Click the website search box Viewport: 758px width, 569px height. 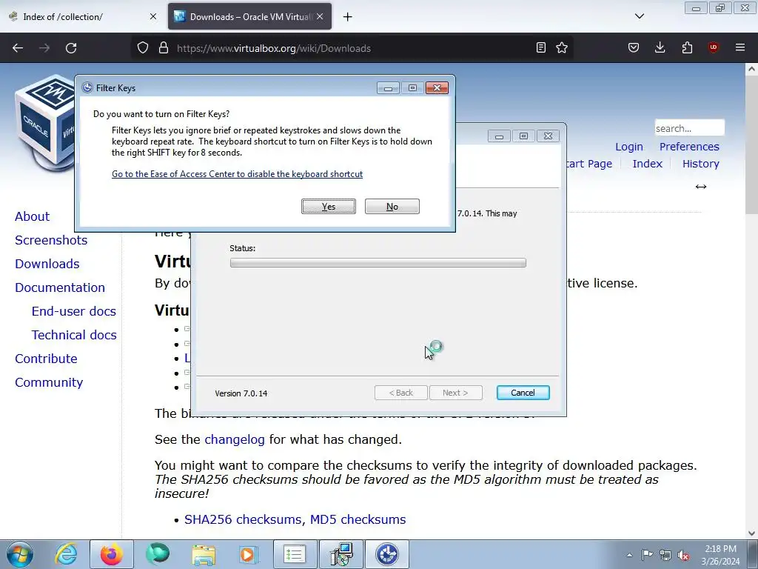[x=689, y=128]
